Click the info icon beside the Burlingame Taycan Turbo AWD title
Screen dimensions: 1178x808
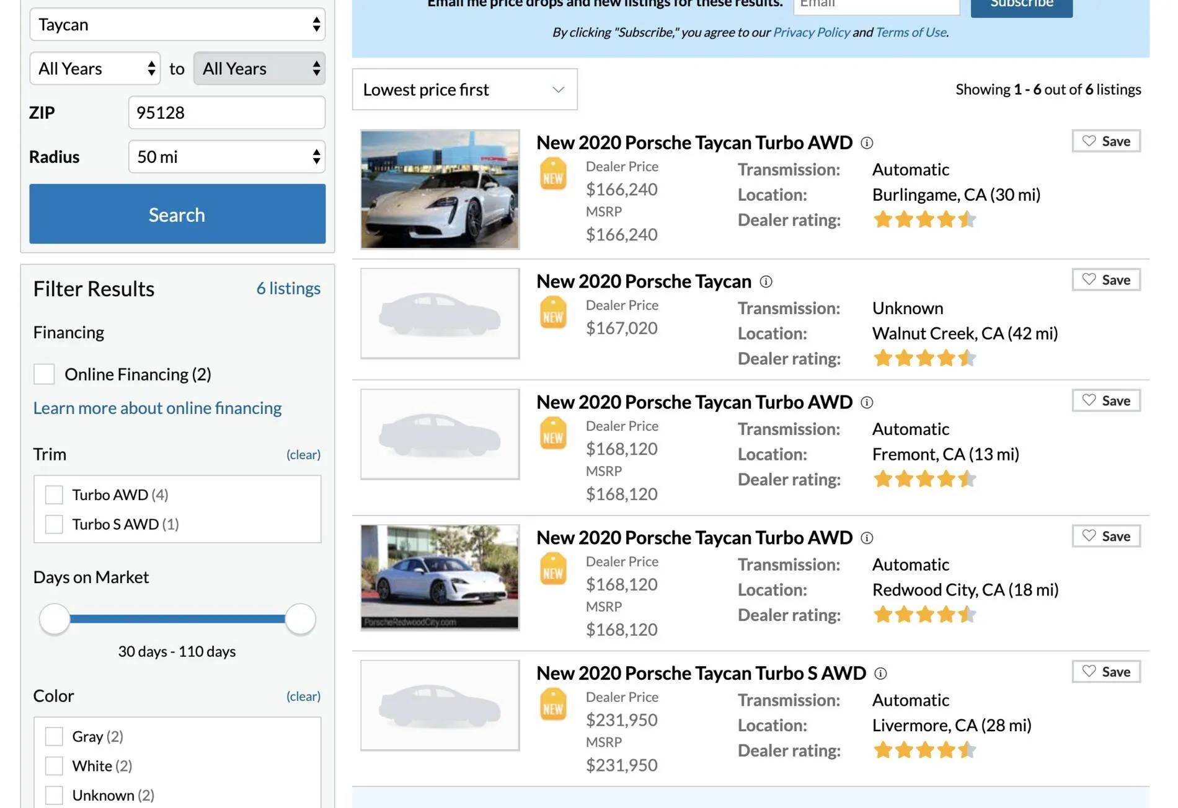coord(867,143)
